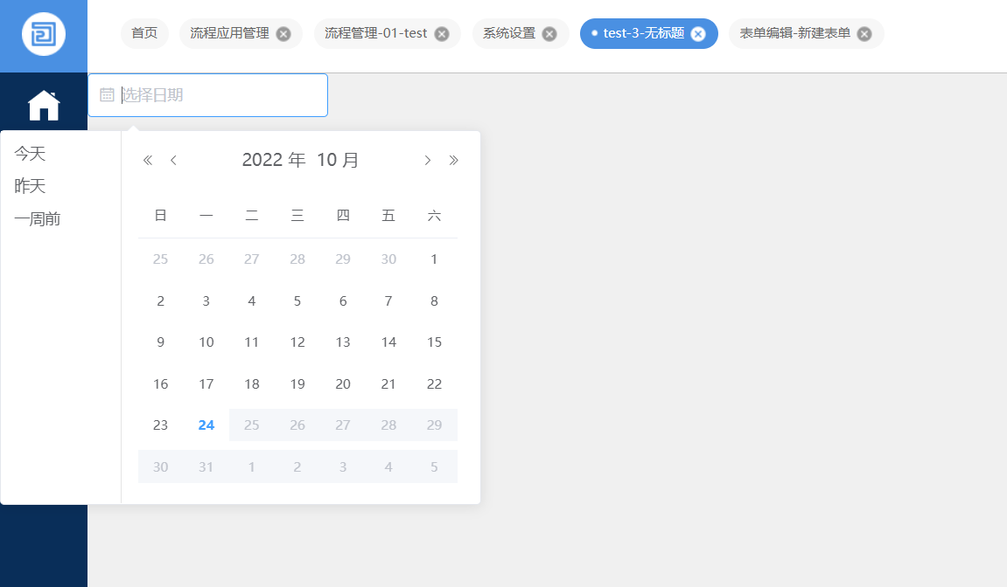
Task: Select October 16 in calendar
Action: (161, 384)
